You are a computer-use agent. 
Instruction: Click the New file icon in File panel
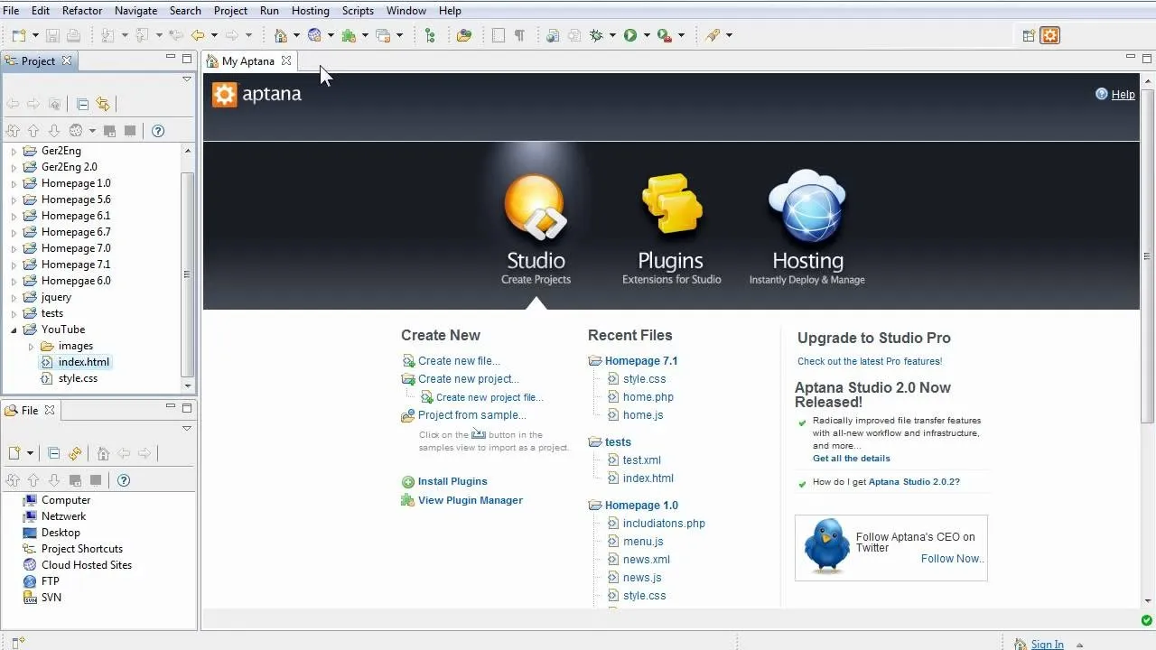tap(14, 453)
